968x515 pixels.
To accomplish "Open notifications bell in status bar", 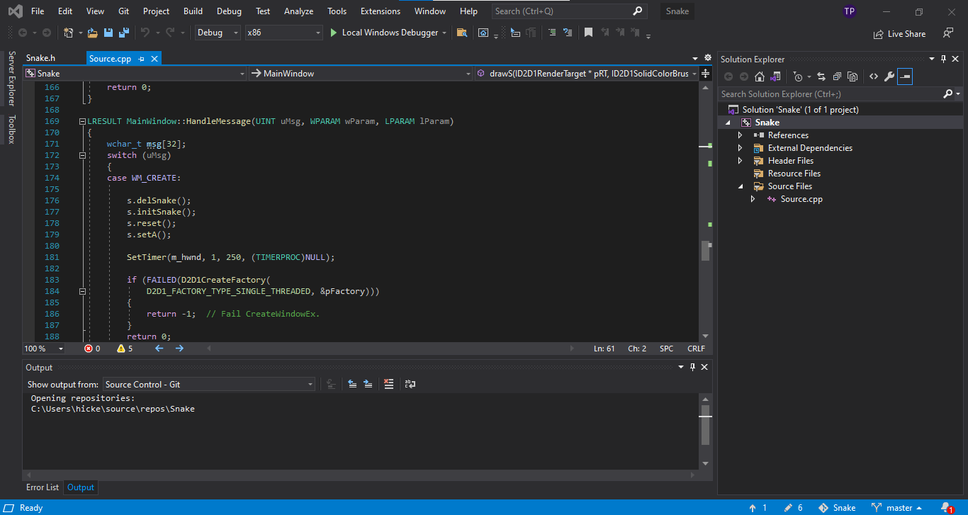I will [x=946, y=507].
